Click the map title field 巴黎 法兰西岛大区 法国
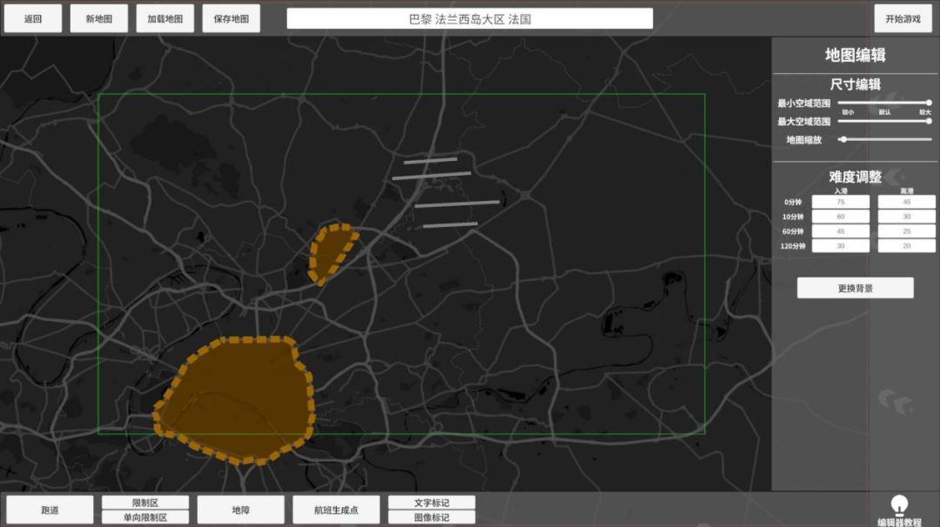The image size is (940, 527). click(470, 18)
